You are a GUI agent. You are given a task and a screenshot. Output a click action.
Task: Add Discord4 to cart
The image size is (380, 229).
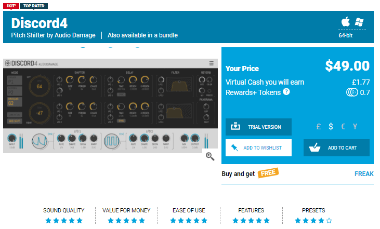coord(336,147)
